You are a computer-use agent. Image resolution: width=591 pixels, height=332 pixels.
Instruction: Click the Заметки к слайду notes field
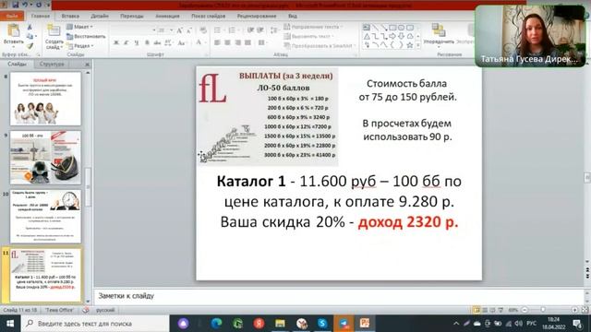tap(339, 296)
